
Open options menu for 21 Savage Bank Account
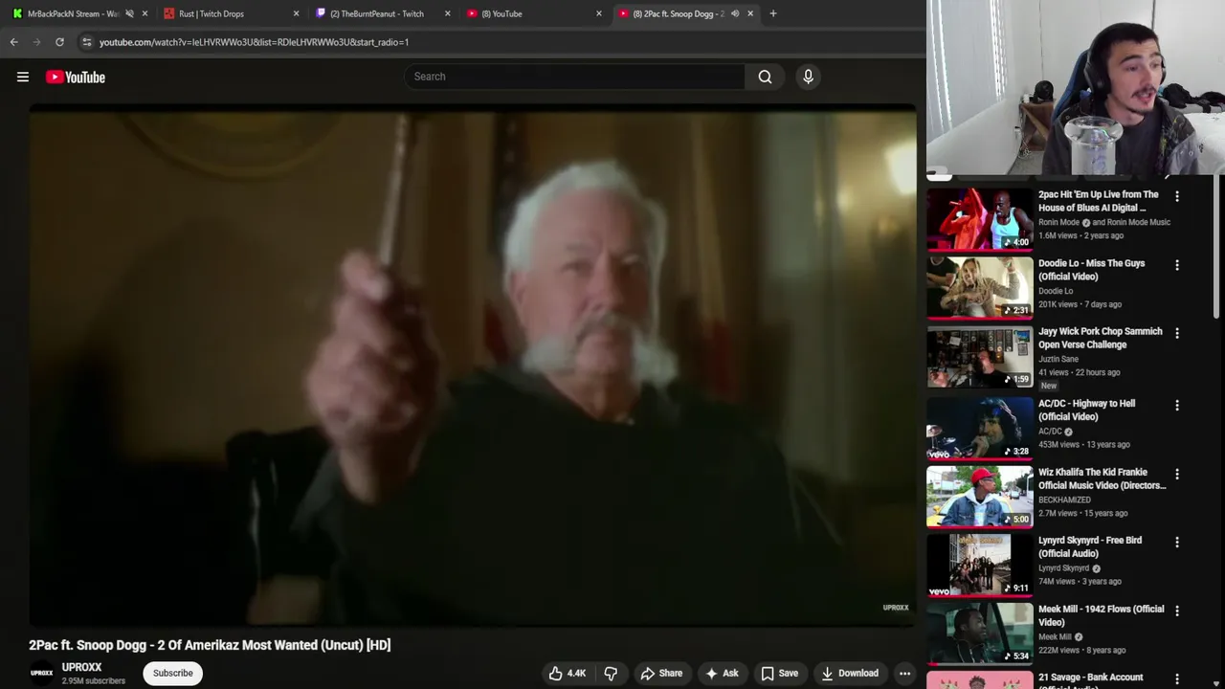pyautogui.click(x=1177, y=678)
